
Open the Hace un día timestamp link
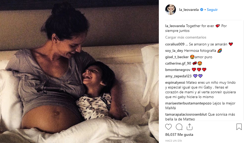pyautogui.click(x=173, y=141)
